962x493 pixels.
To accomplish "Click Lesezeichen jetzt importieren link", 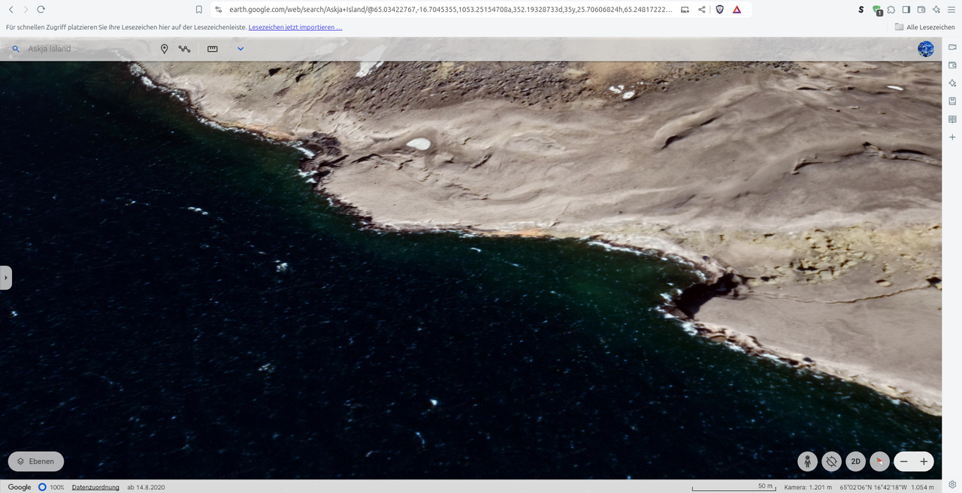I will [x=295, y=27].
